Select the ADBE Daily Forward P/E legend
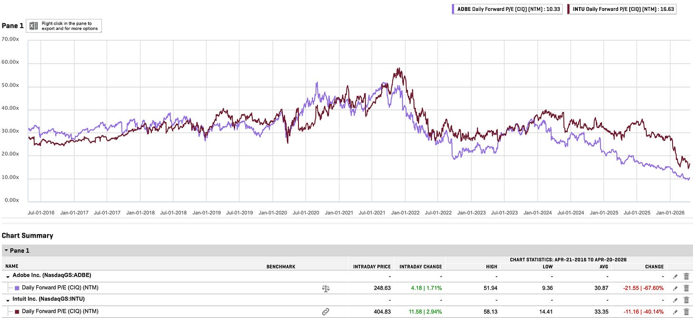This screenshot has width=693, height=318. tap(507, 9)
